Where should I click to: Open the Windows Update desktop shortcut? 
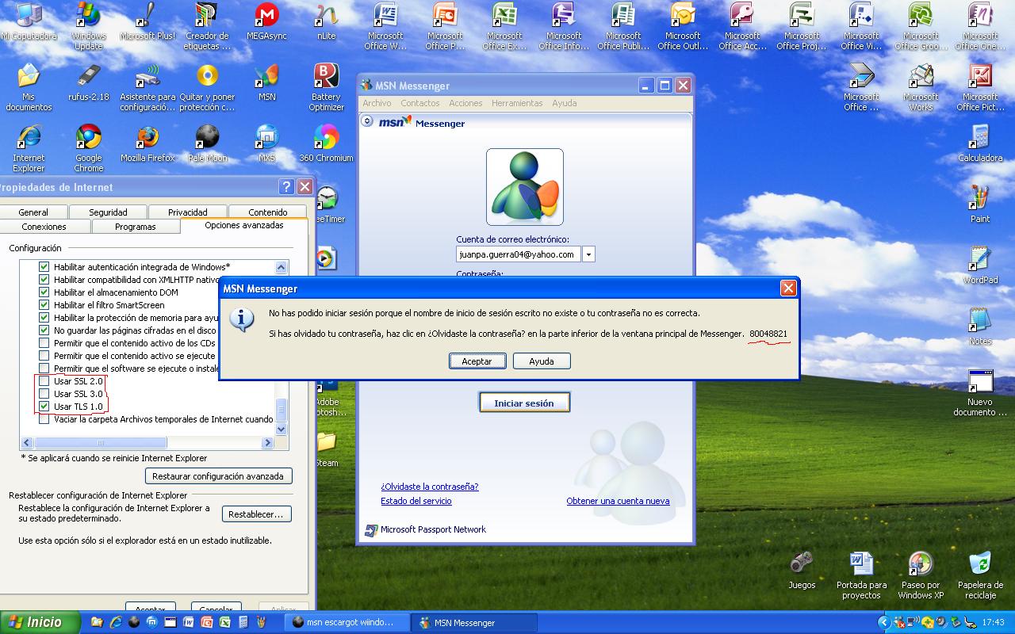tap(89, 25)
